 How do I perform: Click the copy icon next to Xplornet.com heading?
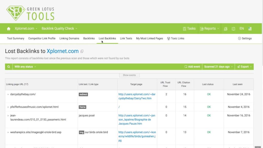[x=82, y=51]
